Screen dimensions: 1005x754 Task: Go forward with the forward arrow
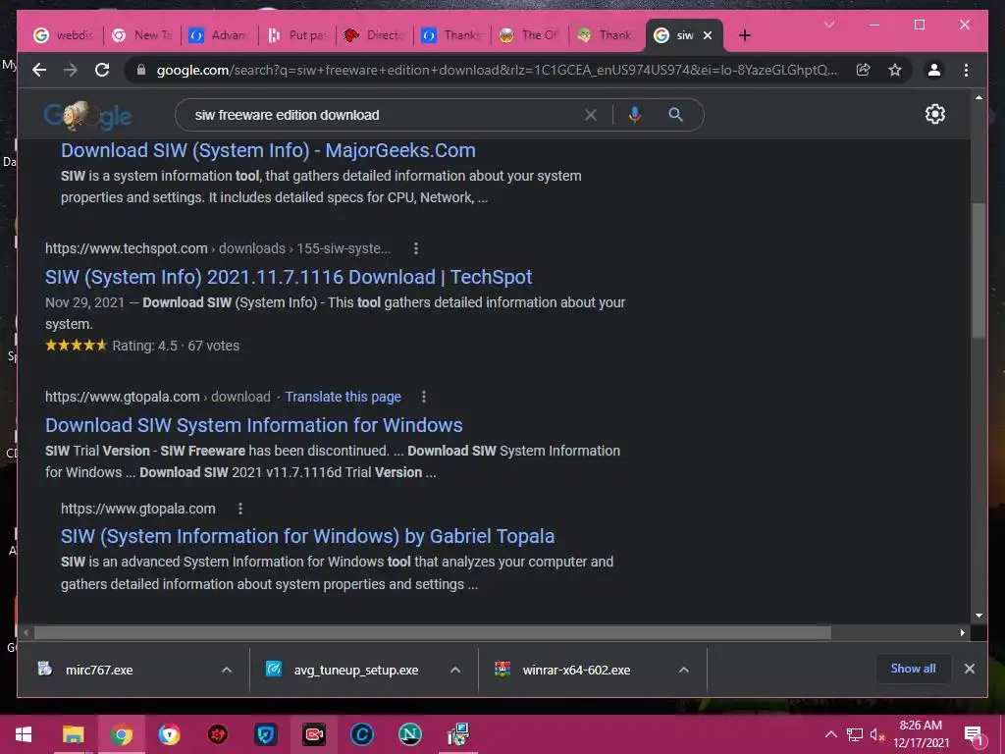[71, 70]
